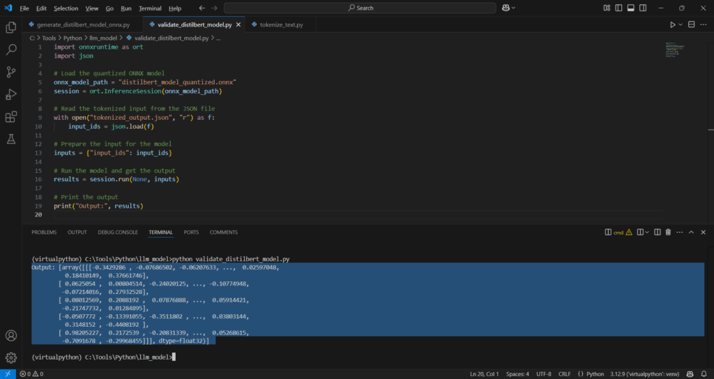Click line number 13 in gutter
This screenshot has width=714, height=379.
[40, 153]
